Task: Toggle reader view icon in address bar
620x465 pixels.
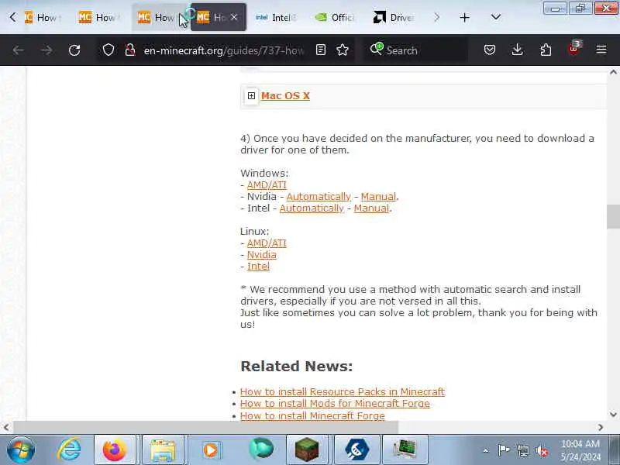Action: click(x=321, y=50)
